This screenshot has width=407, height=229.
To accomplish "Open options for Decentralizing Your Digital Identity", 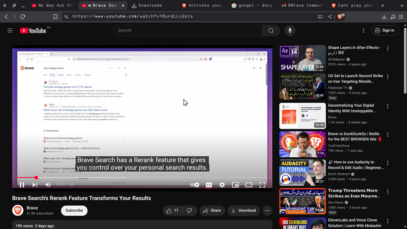I will pos(388,106).
